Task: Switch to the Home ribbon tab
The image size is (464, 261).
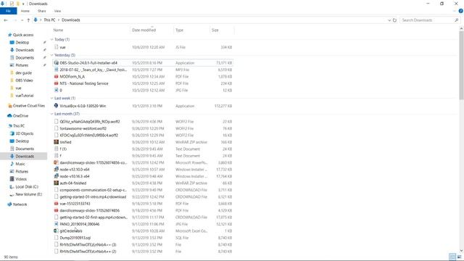Action: [25, 11]
